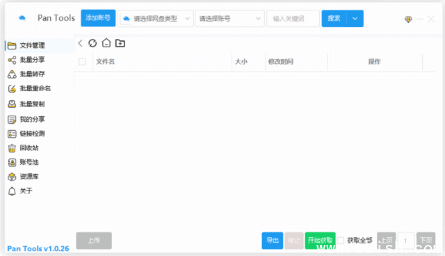Click the 账号池 account icon

[x=12, y=162]
